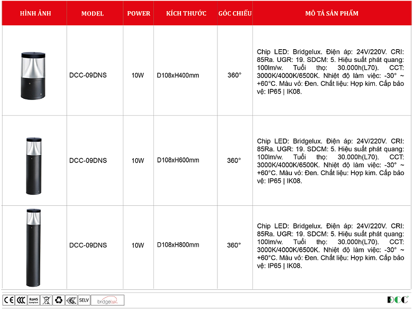The height and width of the screenshot is (310, 413).
Task: Click the POWER column header
Action: point(139,13)
